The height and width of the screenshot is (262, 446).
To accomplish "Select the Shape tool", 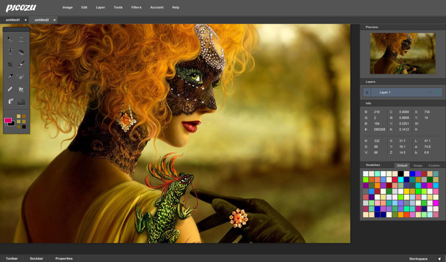I will click(22, 52).
